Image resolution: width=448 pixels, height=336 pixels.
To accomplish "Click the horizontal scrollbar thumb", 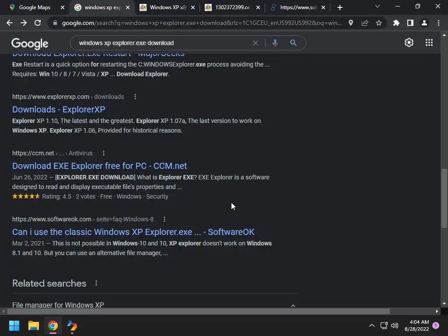I will (x=198, y=311).
